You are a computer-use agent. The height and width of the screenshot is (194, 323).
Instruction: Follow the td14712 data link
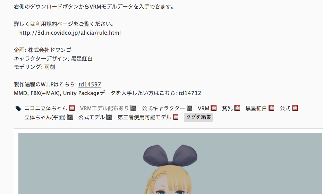pyautogui.click(x=190, y=93)
